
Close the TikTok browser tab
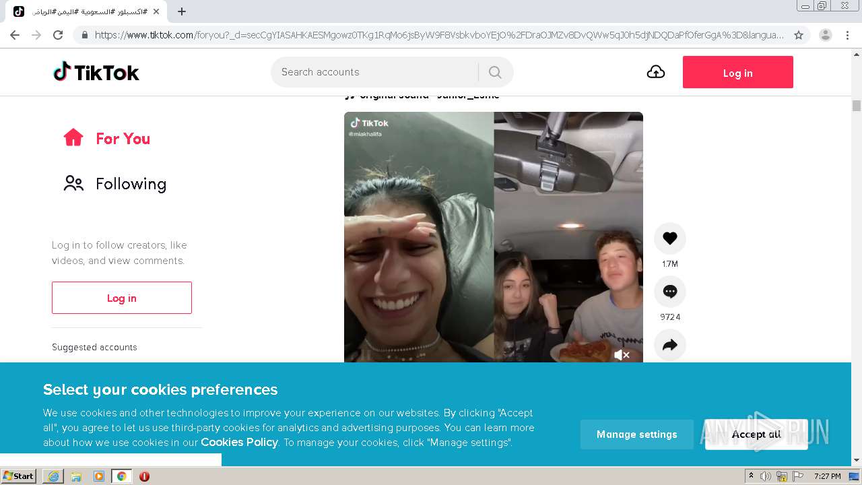pyautogui.click(x=156, y=11)
